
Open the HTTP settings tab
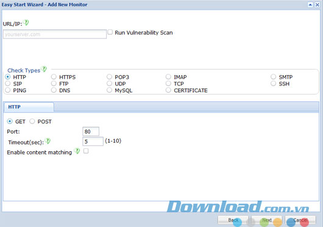29,107
